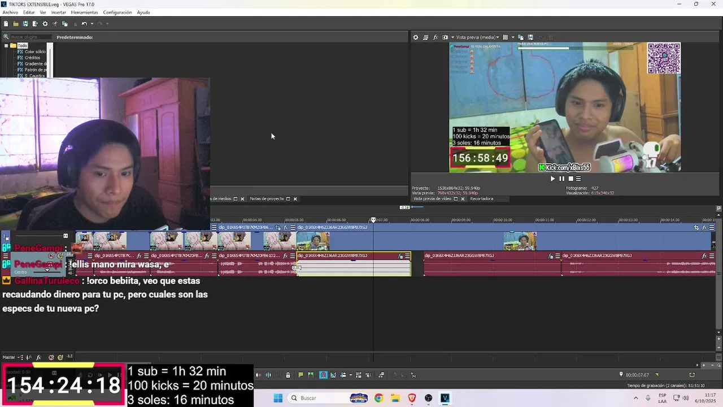
Task: Open overlays dropdown arrow in preview
Action: pos(513,37)
